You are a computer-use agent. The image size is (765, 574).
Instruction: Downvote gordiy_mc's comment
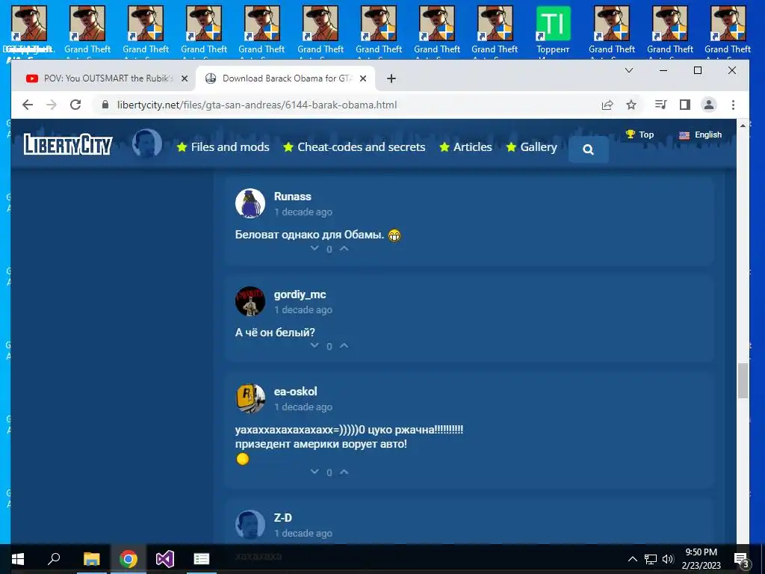[315, 345]
